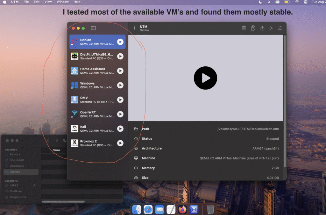
Task: Click the large play button in preview
Action: tap(205, 78)
